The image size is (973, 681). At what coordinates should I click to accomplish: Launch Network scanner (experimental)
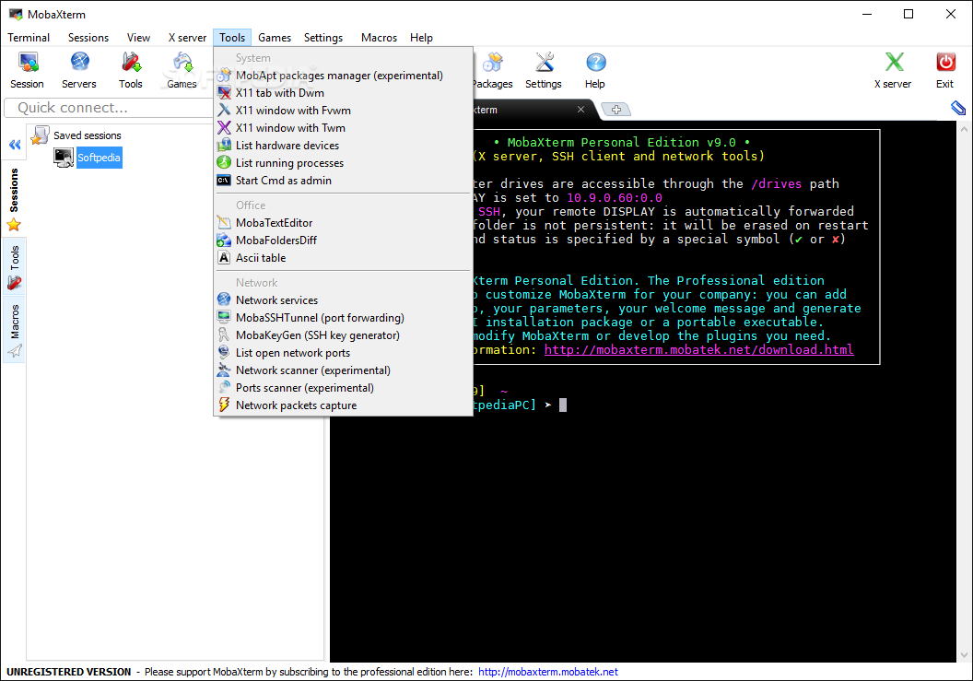click(x=343, y=370)
